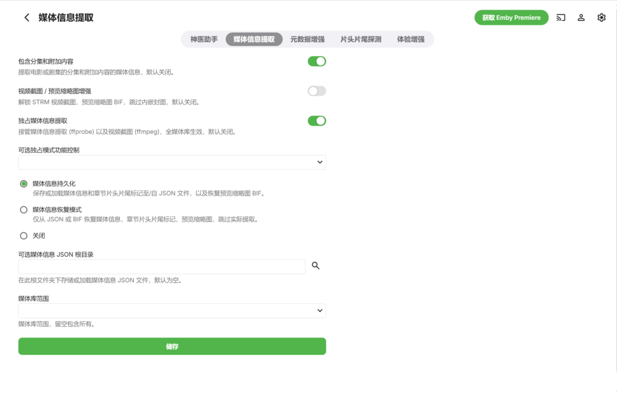
Task: Select the 关闭 radio option
Action: click(x=23, y=236)
